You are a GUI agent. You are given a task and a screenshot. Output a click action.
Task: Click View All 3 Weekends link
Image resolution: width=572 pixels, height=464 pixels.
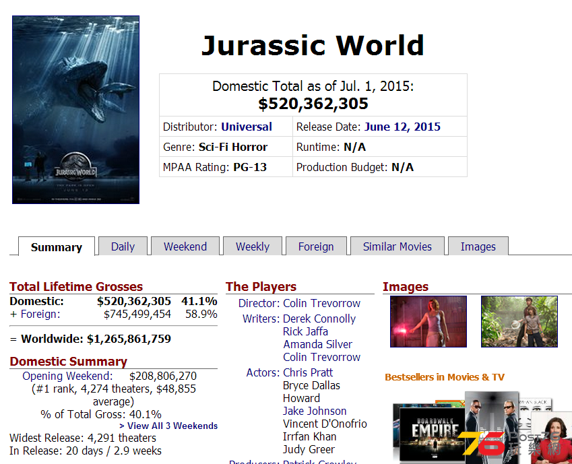point(168,426)
